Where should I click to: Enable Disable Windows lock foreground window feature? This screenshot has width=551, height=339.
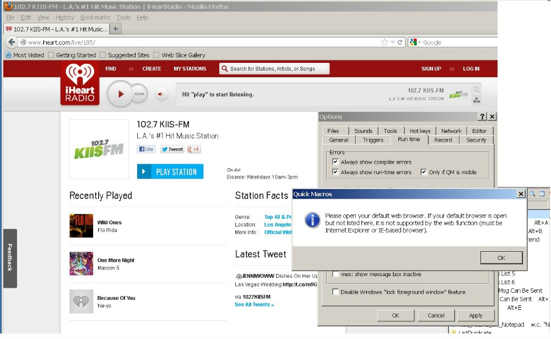336,292
